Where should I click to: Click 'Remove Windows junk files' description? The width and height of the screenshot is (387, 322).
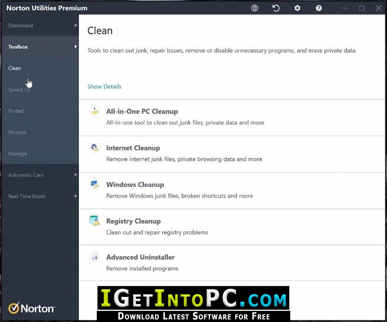pyautogui.click(x=179, y=196)
